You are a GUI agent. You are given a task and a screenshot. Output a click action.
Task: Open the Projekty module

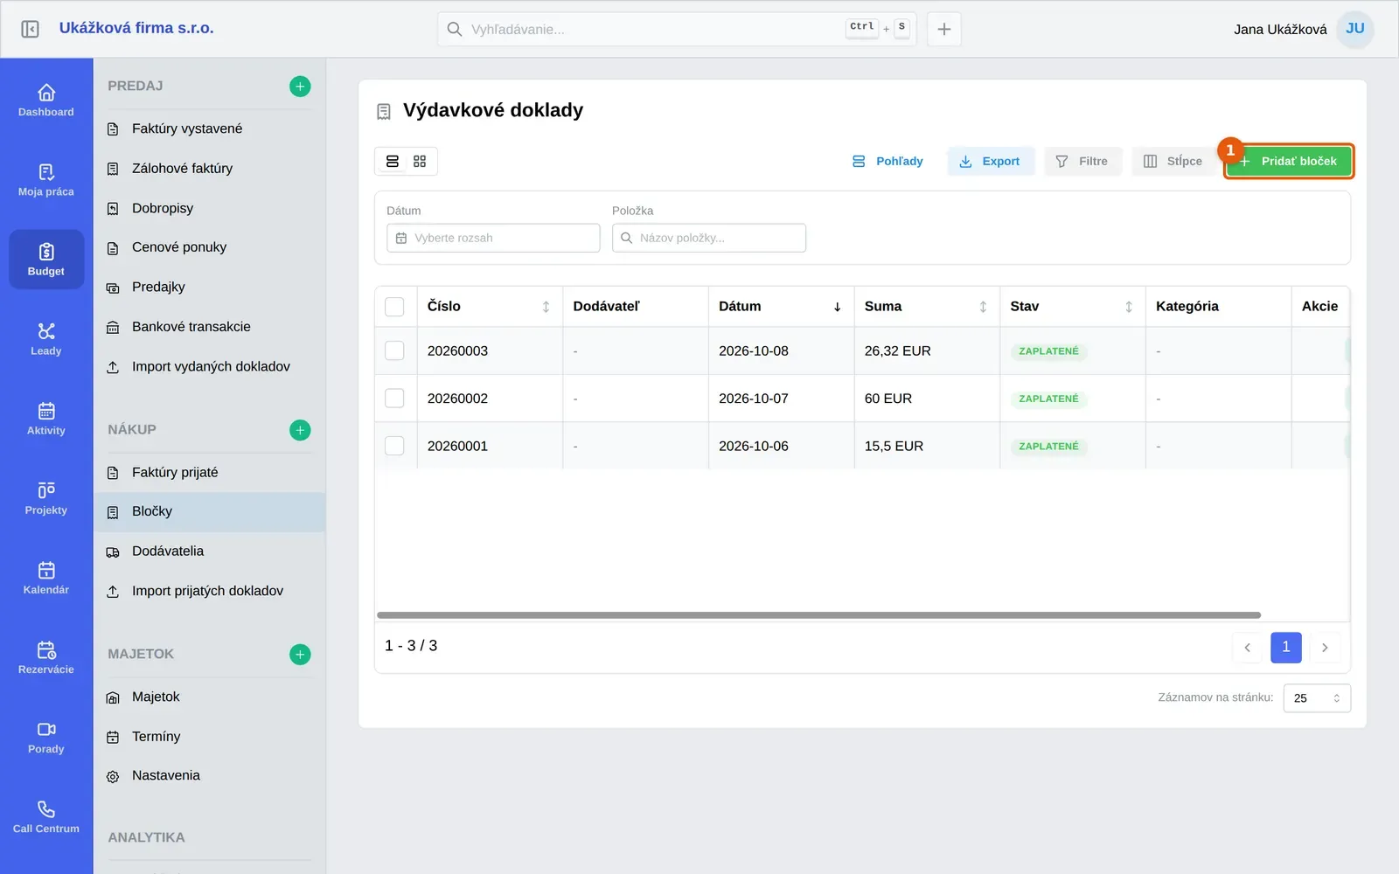pos(46,498)
